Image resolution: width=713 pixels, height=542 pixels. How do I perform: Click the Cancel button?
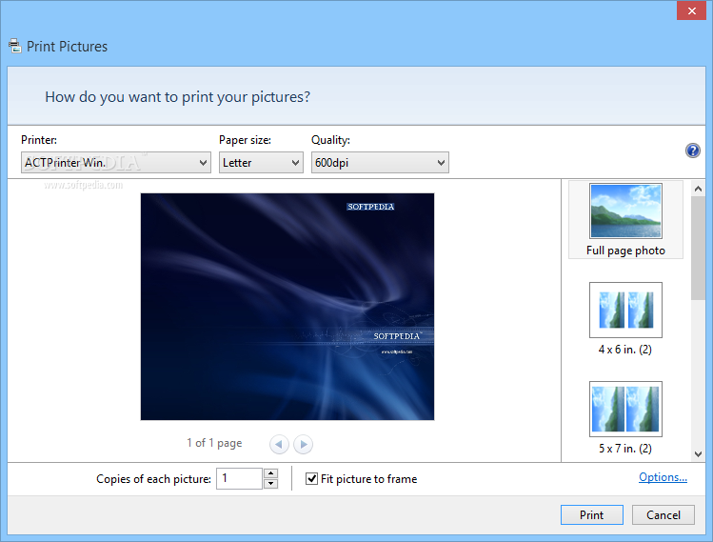[663, 514]
